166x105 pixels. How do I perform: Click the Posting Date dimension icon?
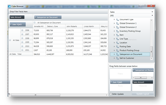tap(117, 46)
